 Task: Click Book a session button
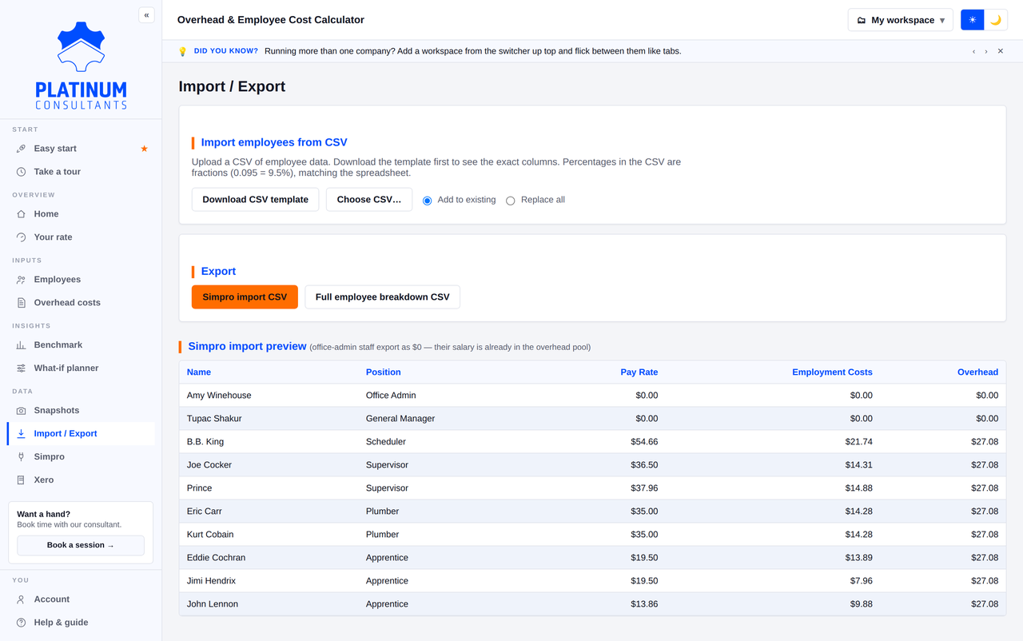[x=81, y=545]
